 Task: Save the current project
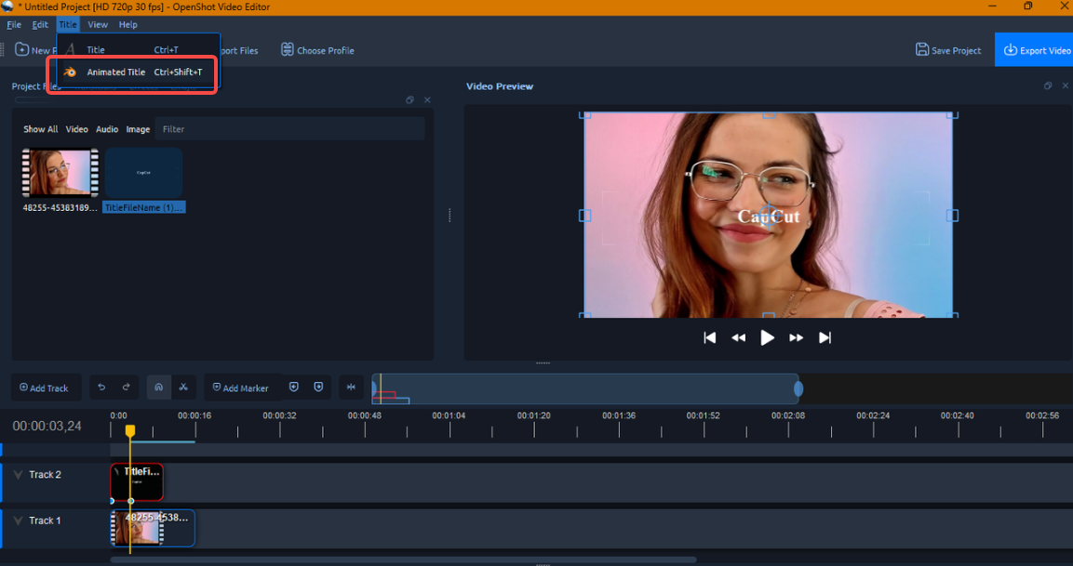(x=948, y=50)
